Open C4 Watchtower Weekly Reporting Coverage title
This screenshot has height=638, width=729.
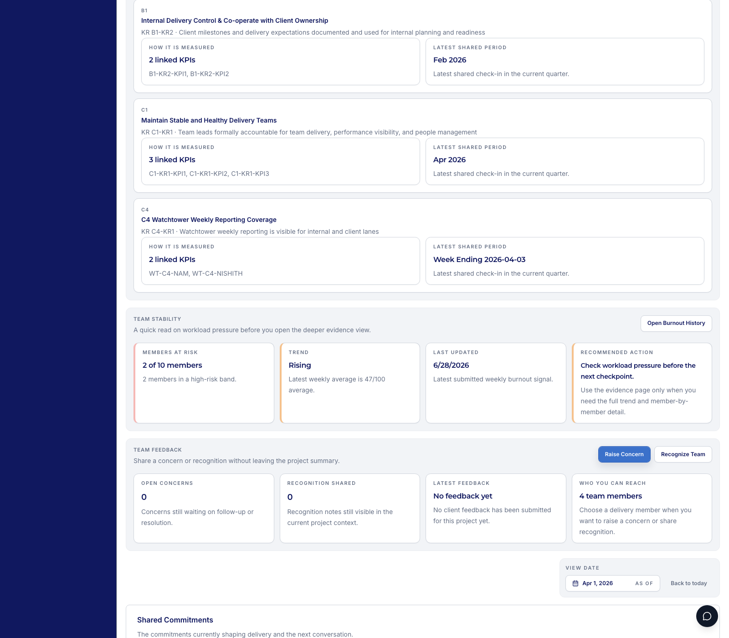(209, 220)
